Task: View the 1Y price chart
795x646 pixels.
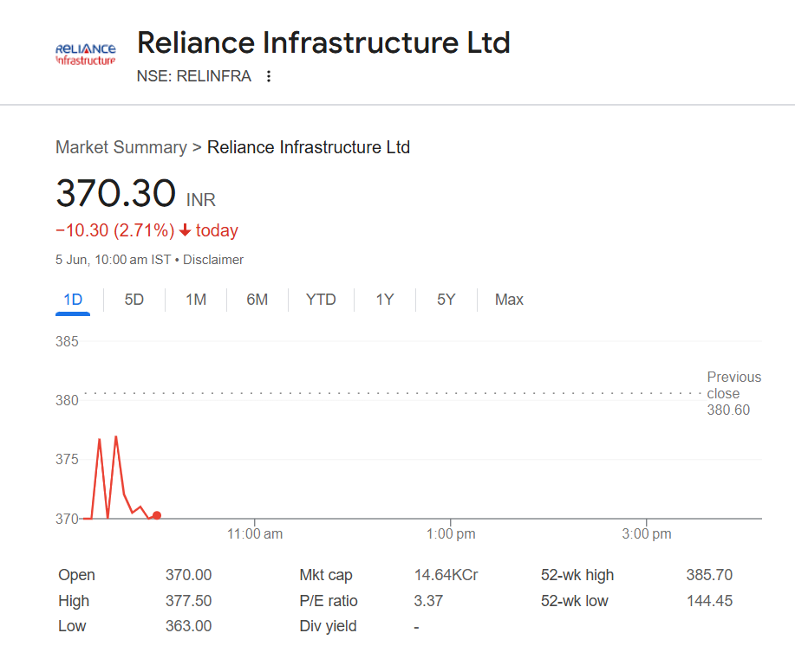Action: tap(385, 300)
